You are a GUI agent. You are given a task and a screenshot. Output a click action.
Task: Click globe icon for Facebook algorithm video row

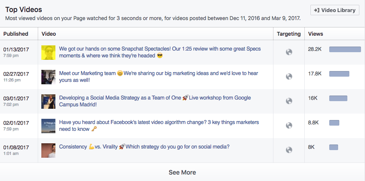tap(289, 125)
